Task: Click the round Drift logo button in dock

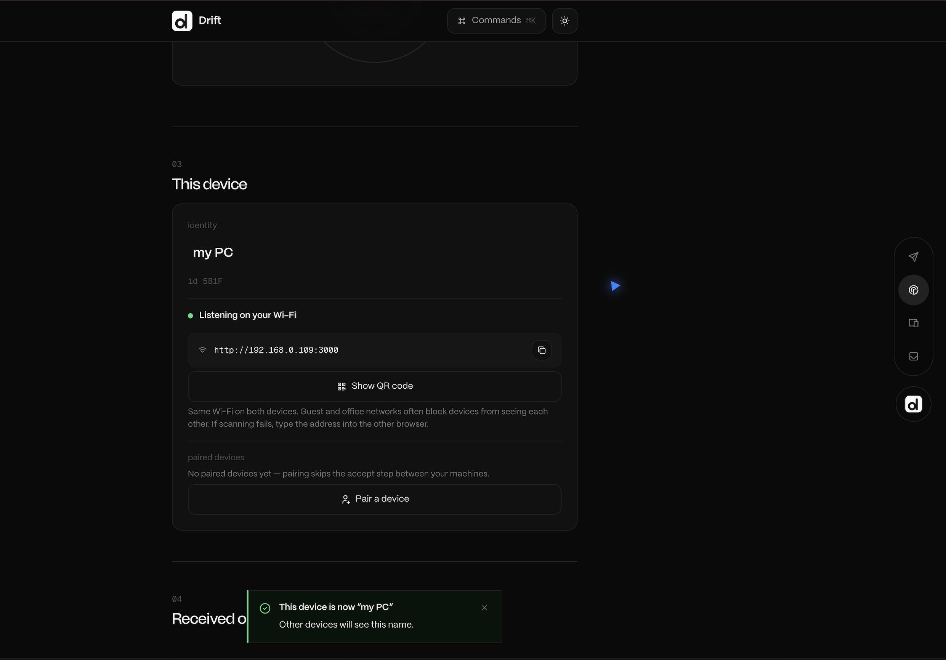Action: [913, 404]
